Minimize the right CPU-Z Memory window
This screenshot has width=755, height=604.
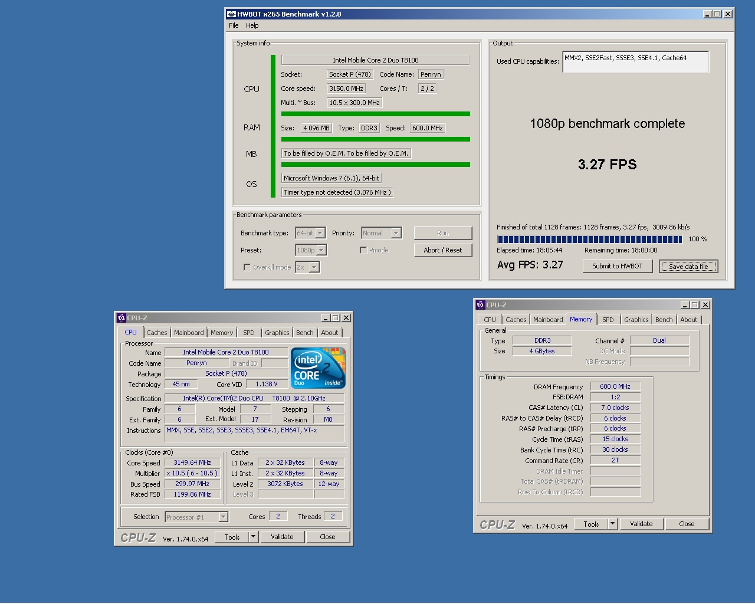coord(685,305)
